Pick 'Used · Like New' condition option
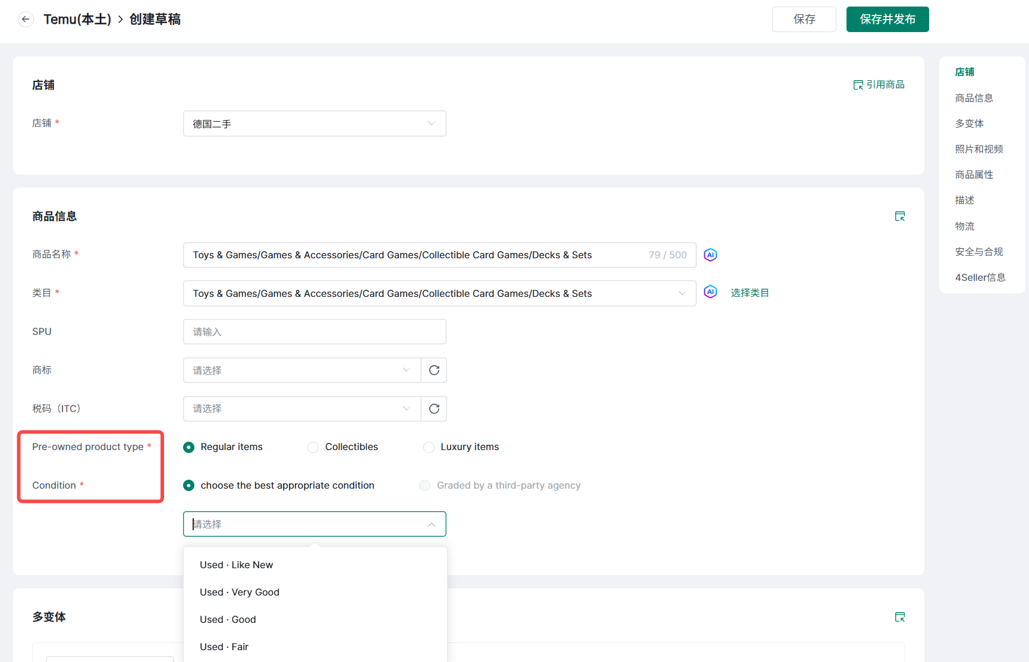The image size is (1029, 662). [x=237, y=565]
